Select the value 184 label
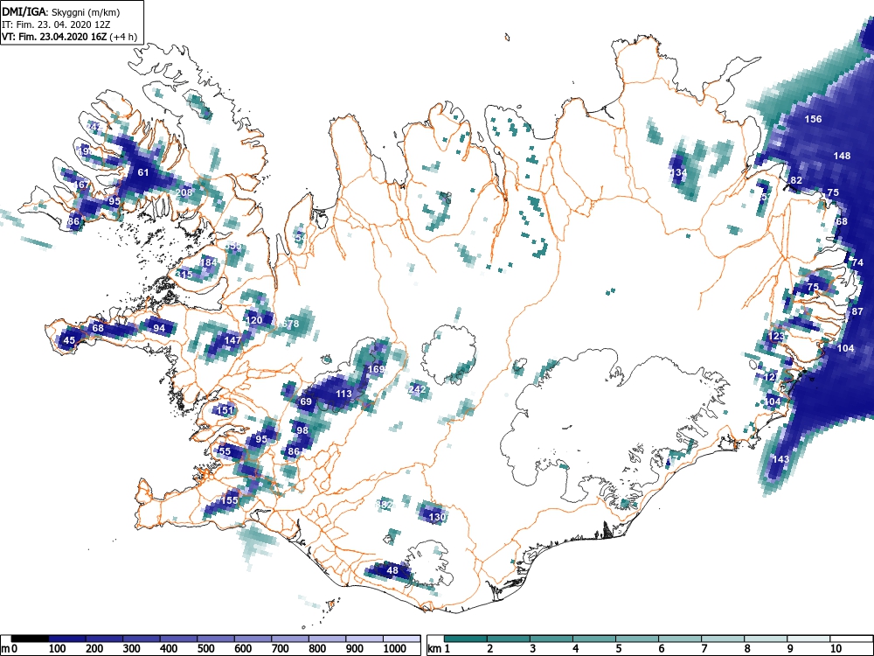 [209, 262]
